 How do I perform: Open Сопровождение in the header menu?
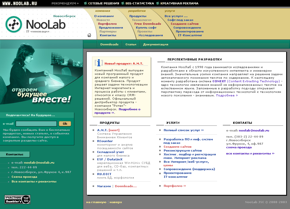pyautogui.click(x=187, y=27)
